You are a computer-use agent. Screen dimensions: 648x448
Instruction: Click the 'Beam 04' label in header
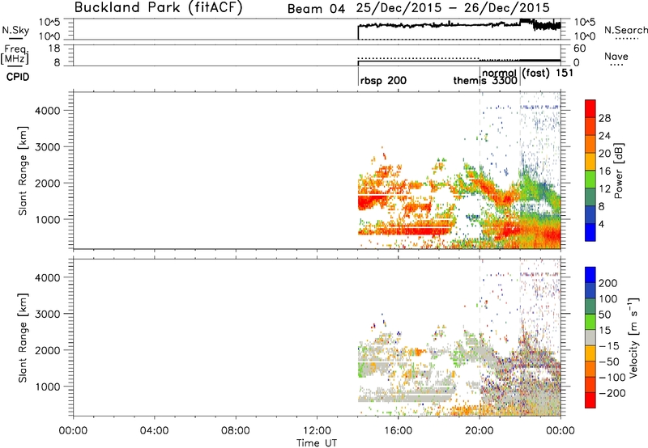tap(316, 9)
